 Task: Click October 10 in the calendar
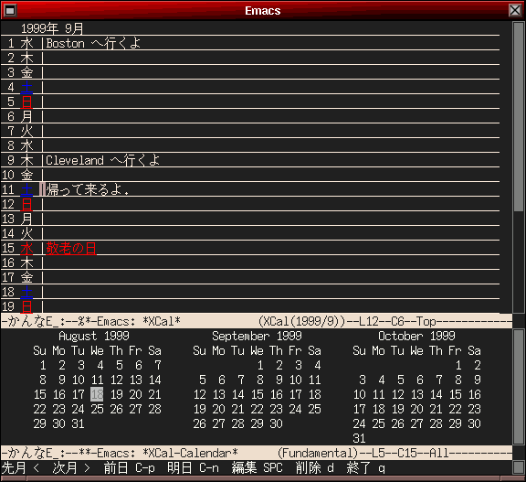click(359, 394)
